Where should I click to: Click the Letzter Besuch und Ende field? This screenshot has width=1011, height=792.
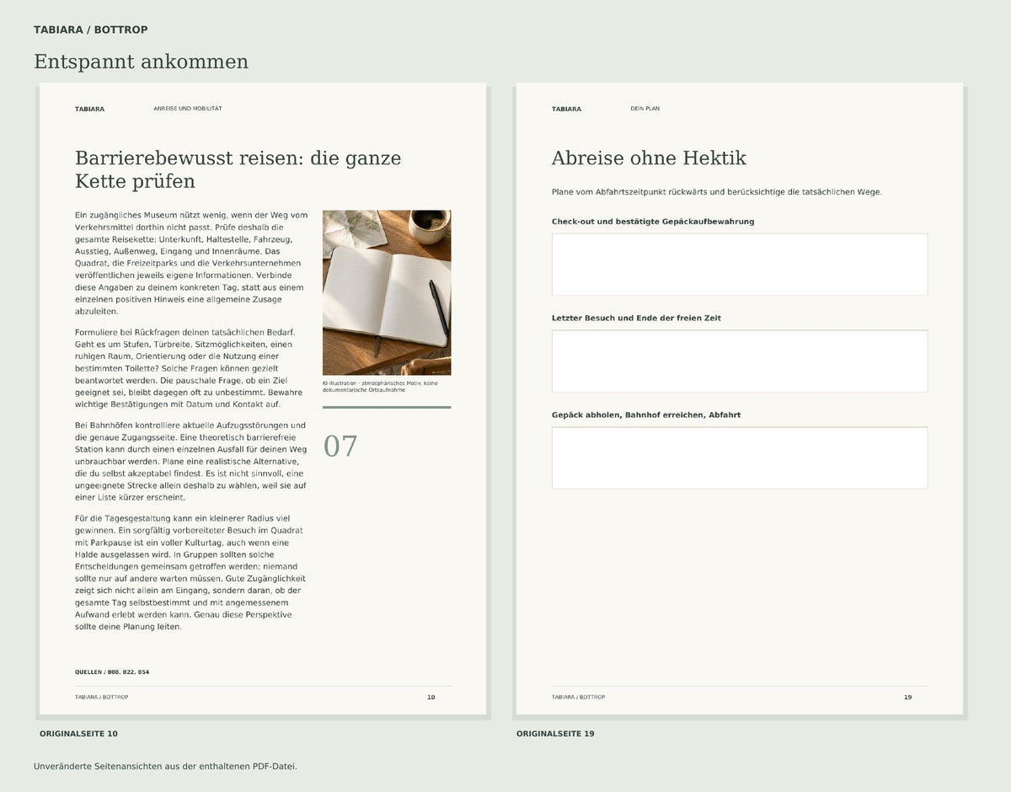pos(740,361)
